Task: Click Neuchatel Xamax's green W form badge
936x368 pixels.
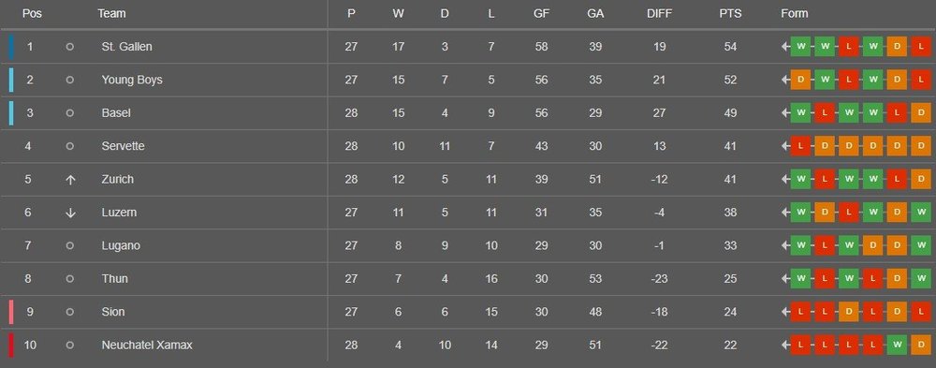Action: (x=897, y=345)
